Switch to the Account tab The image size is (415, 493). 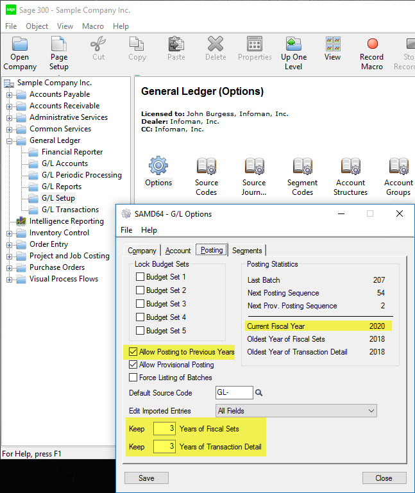pos(178,251)
